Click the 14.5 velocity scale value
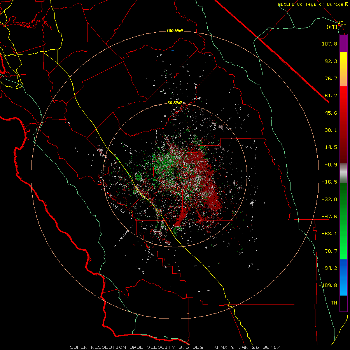The image size is (350, 350). (x=331, y=147)
